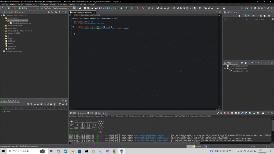
Task: Expand the NumberGuessProject node
Action: [2, 51]
